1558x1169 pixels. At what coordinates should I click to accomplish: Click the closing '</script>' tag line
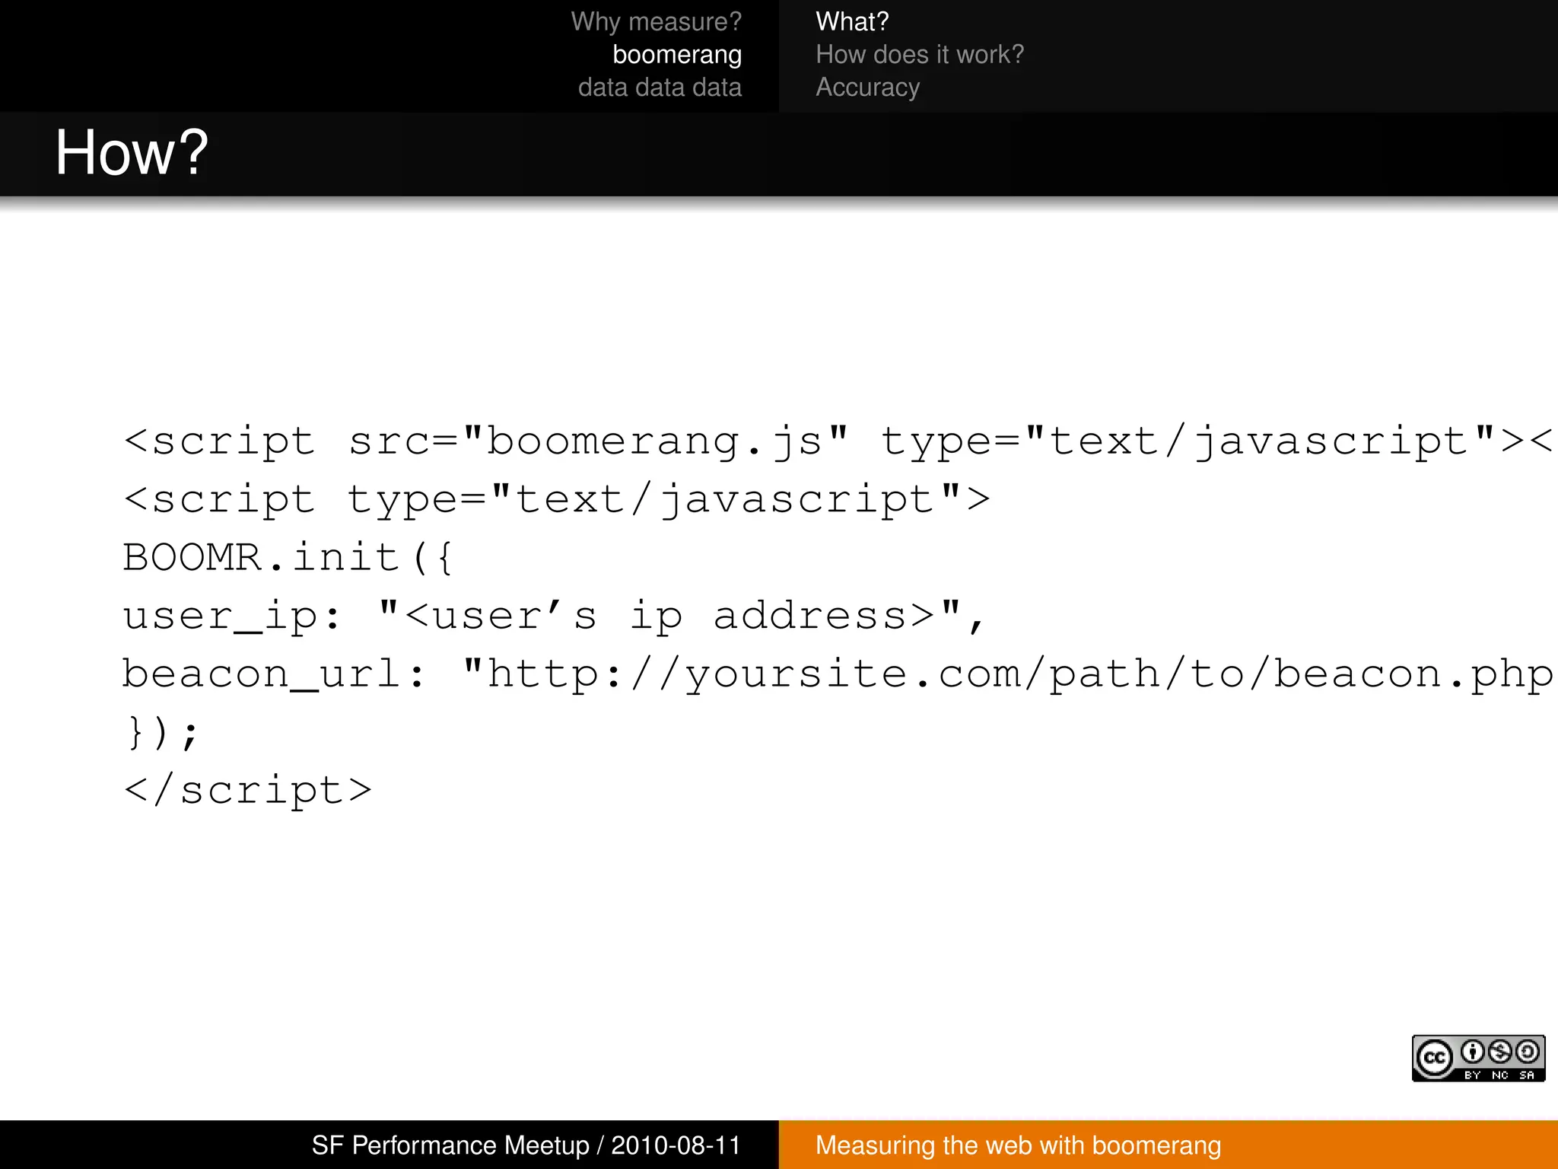point(248,790)
